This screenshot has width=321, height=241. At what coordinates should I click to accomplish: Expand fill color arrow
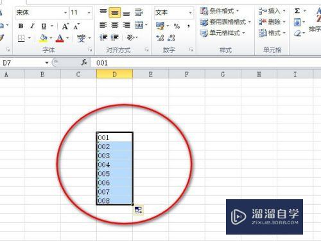(51, 38)
